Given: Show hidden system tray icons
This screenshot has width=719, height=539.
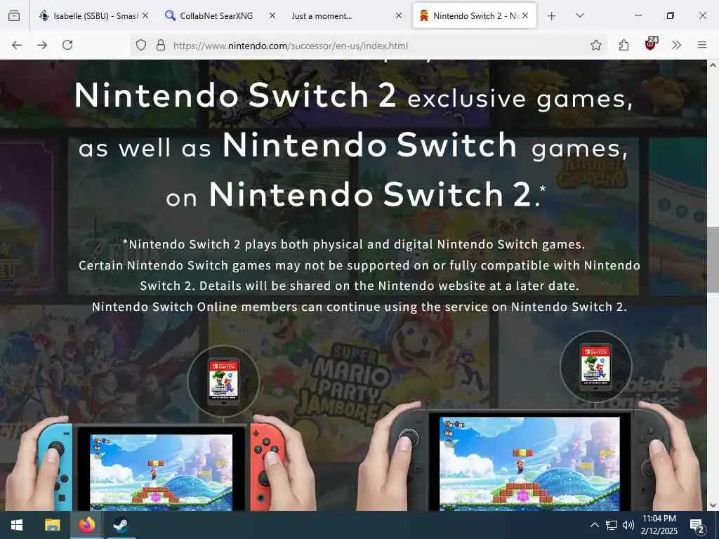Looking at the screenshot, I should click(x=594, y=525).
